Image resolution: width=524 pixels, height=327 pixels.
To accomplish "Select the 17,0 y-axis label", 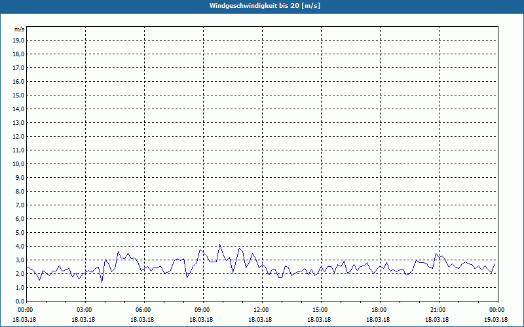I will (19, 68).
